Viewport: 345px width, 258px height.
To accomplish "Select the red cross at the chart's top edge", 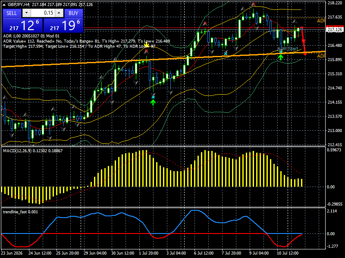I will (x=254, y=4).
